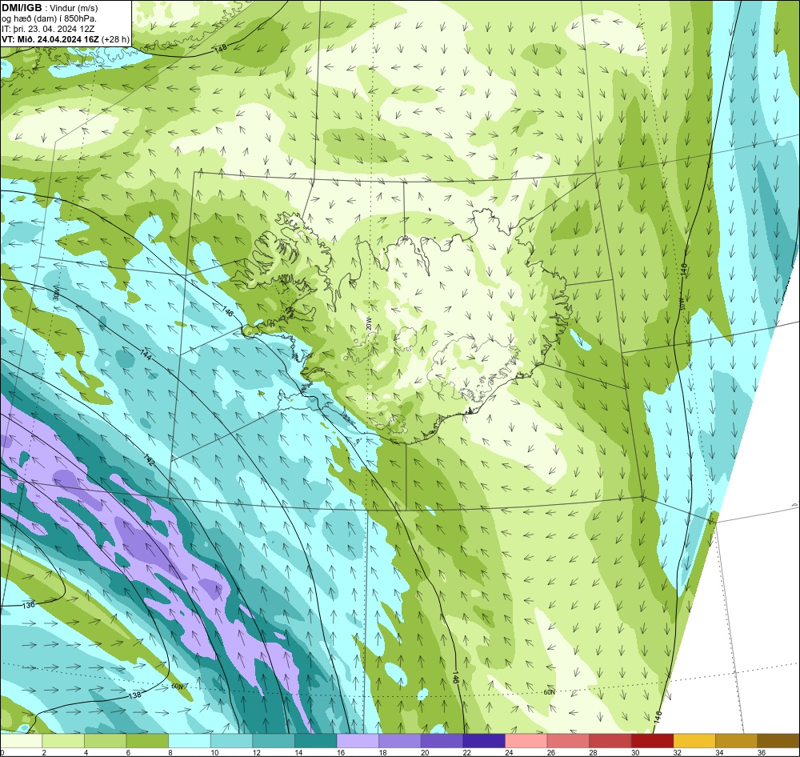Click the pale yellow 0–2 m/s legend swatch

(21, 741)
